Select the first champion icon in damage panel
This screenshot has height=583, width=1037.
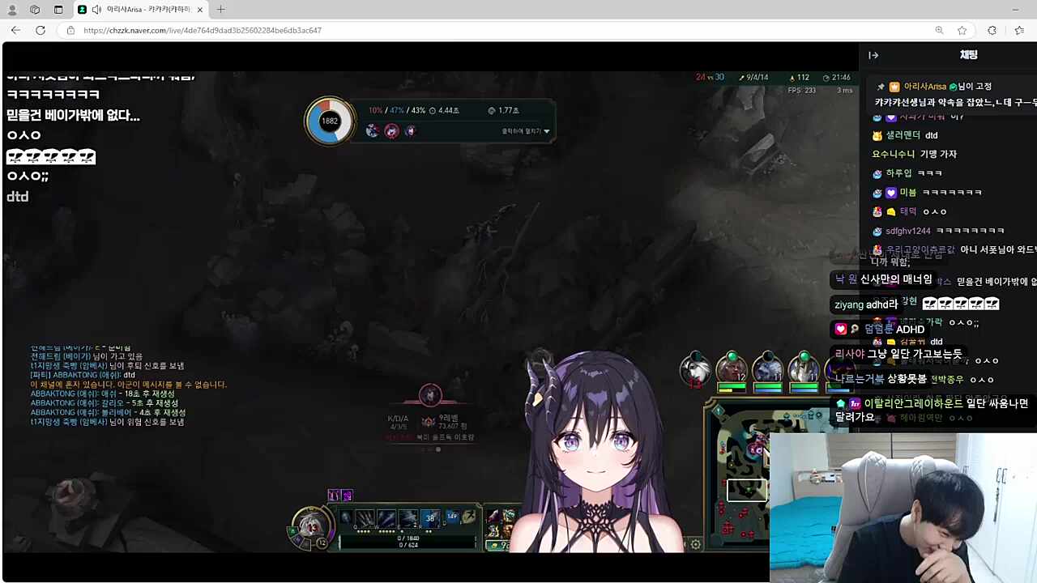[373, 130]
